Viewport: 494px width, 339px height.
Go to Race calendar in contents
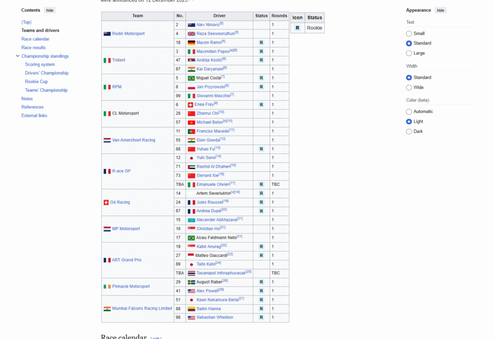point(35,39)
